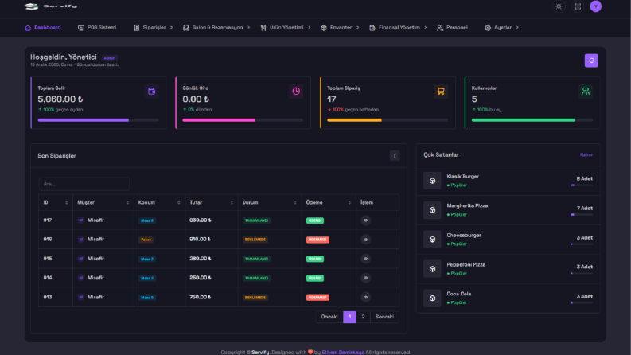The width and height of the screenshot is (631, 355).
Task: Open POS Sistemi menu item
Action: tap(97, 28)
